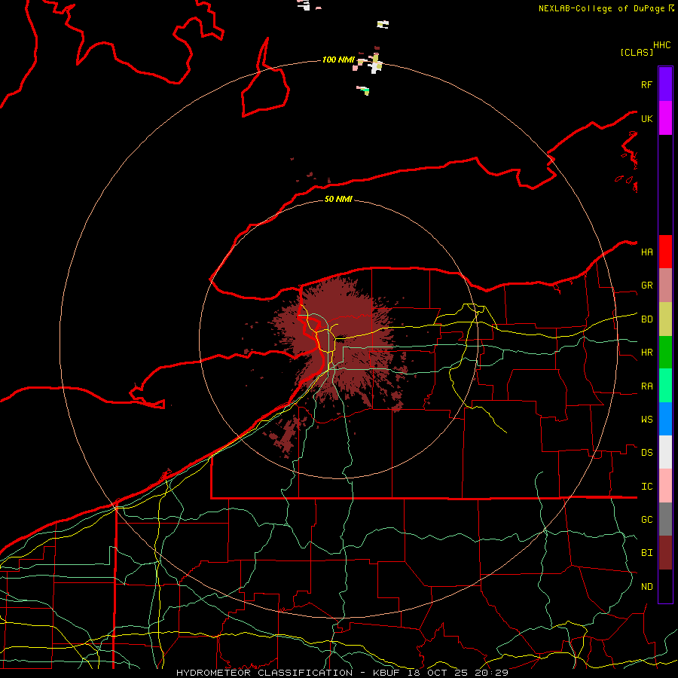Select the light pink IC legend swatch

tap(665, 486)
